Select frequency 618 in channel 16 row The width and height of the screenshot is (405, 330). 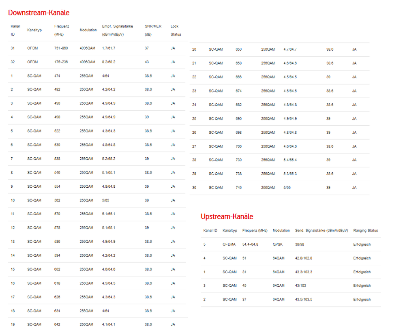tap(57, 283)
